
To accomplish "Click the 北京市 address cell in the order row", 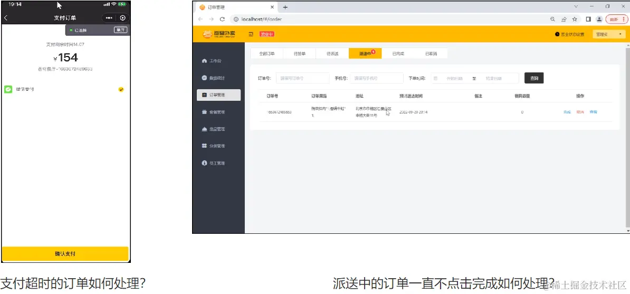I will 373,112.
